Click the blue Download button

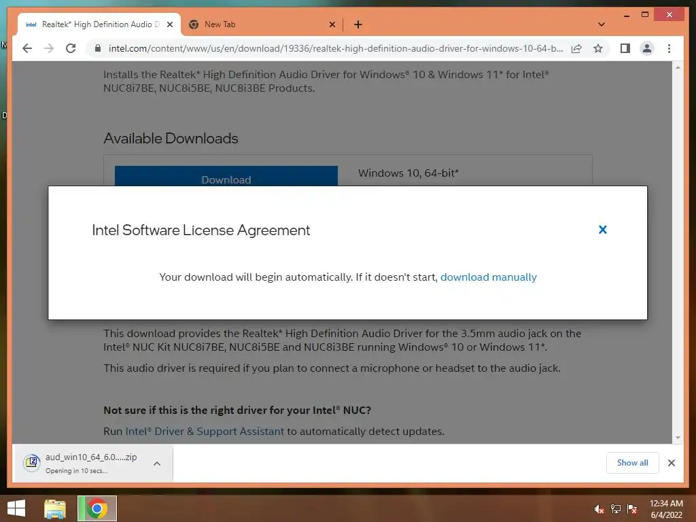[226, 176]
